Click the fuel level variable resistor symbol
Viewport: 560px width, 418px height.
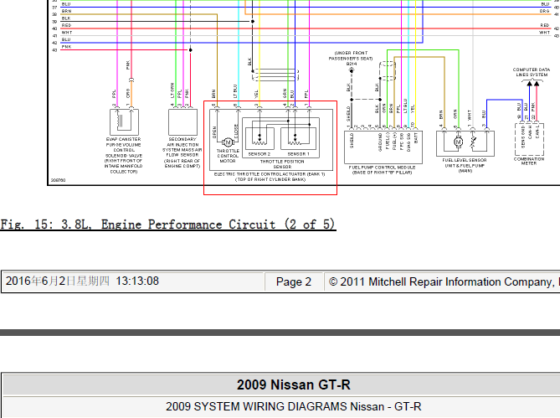tap(472, 142)
